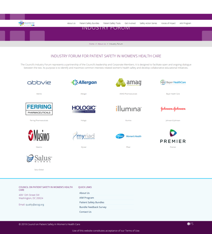Click the Council site logo in header

click(26, 23)
